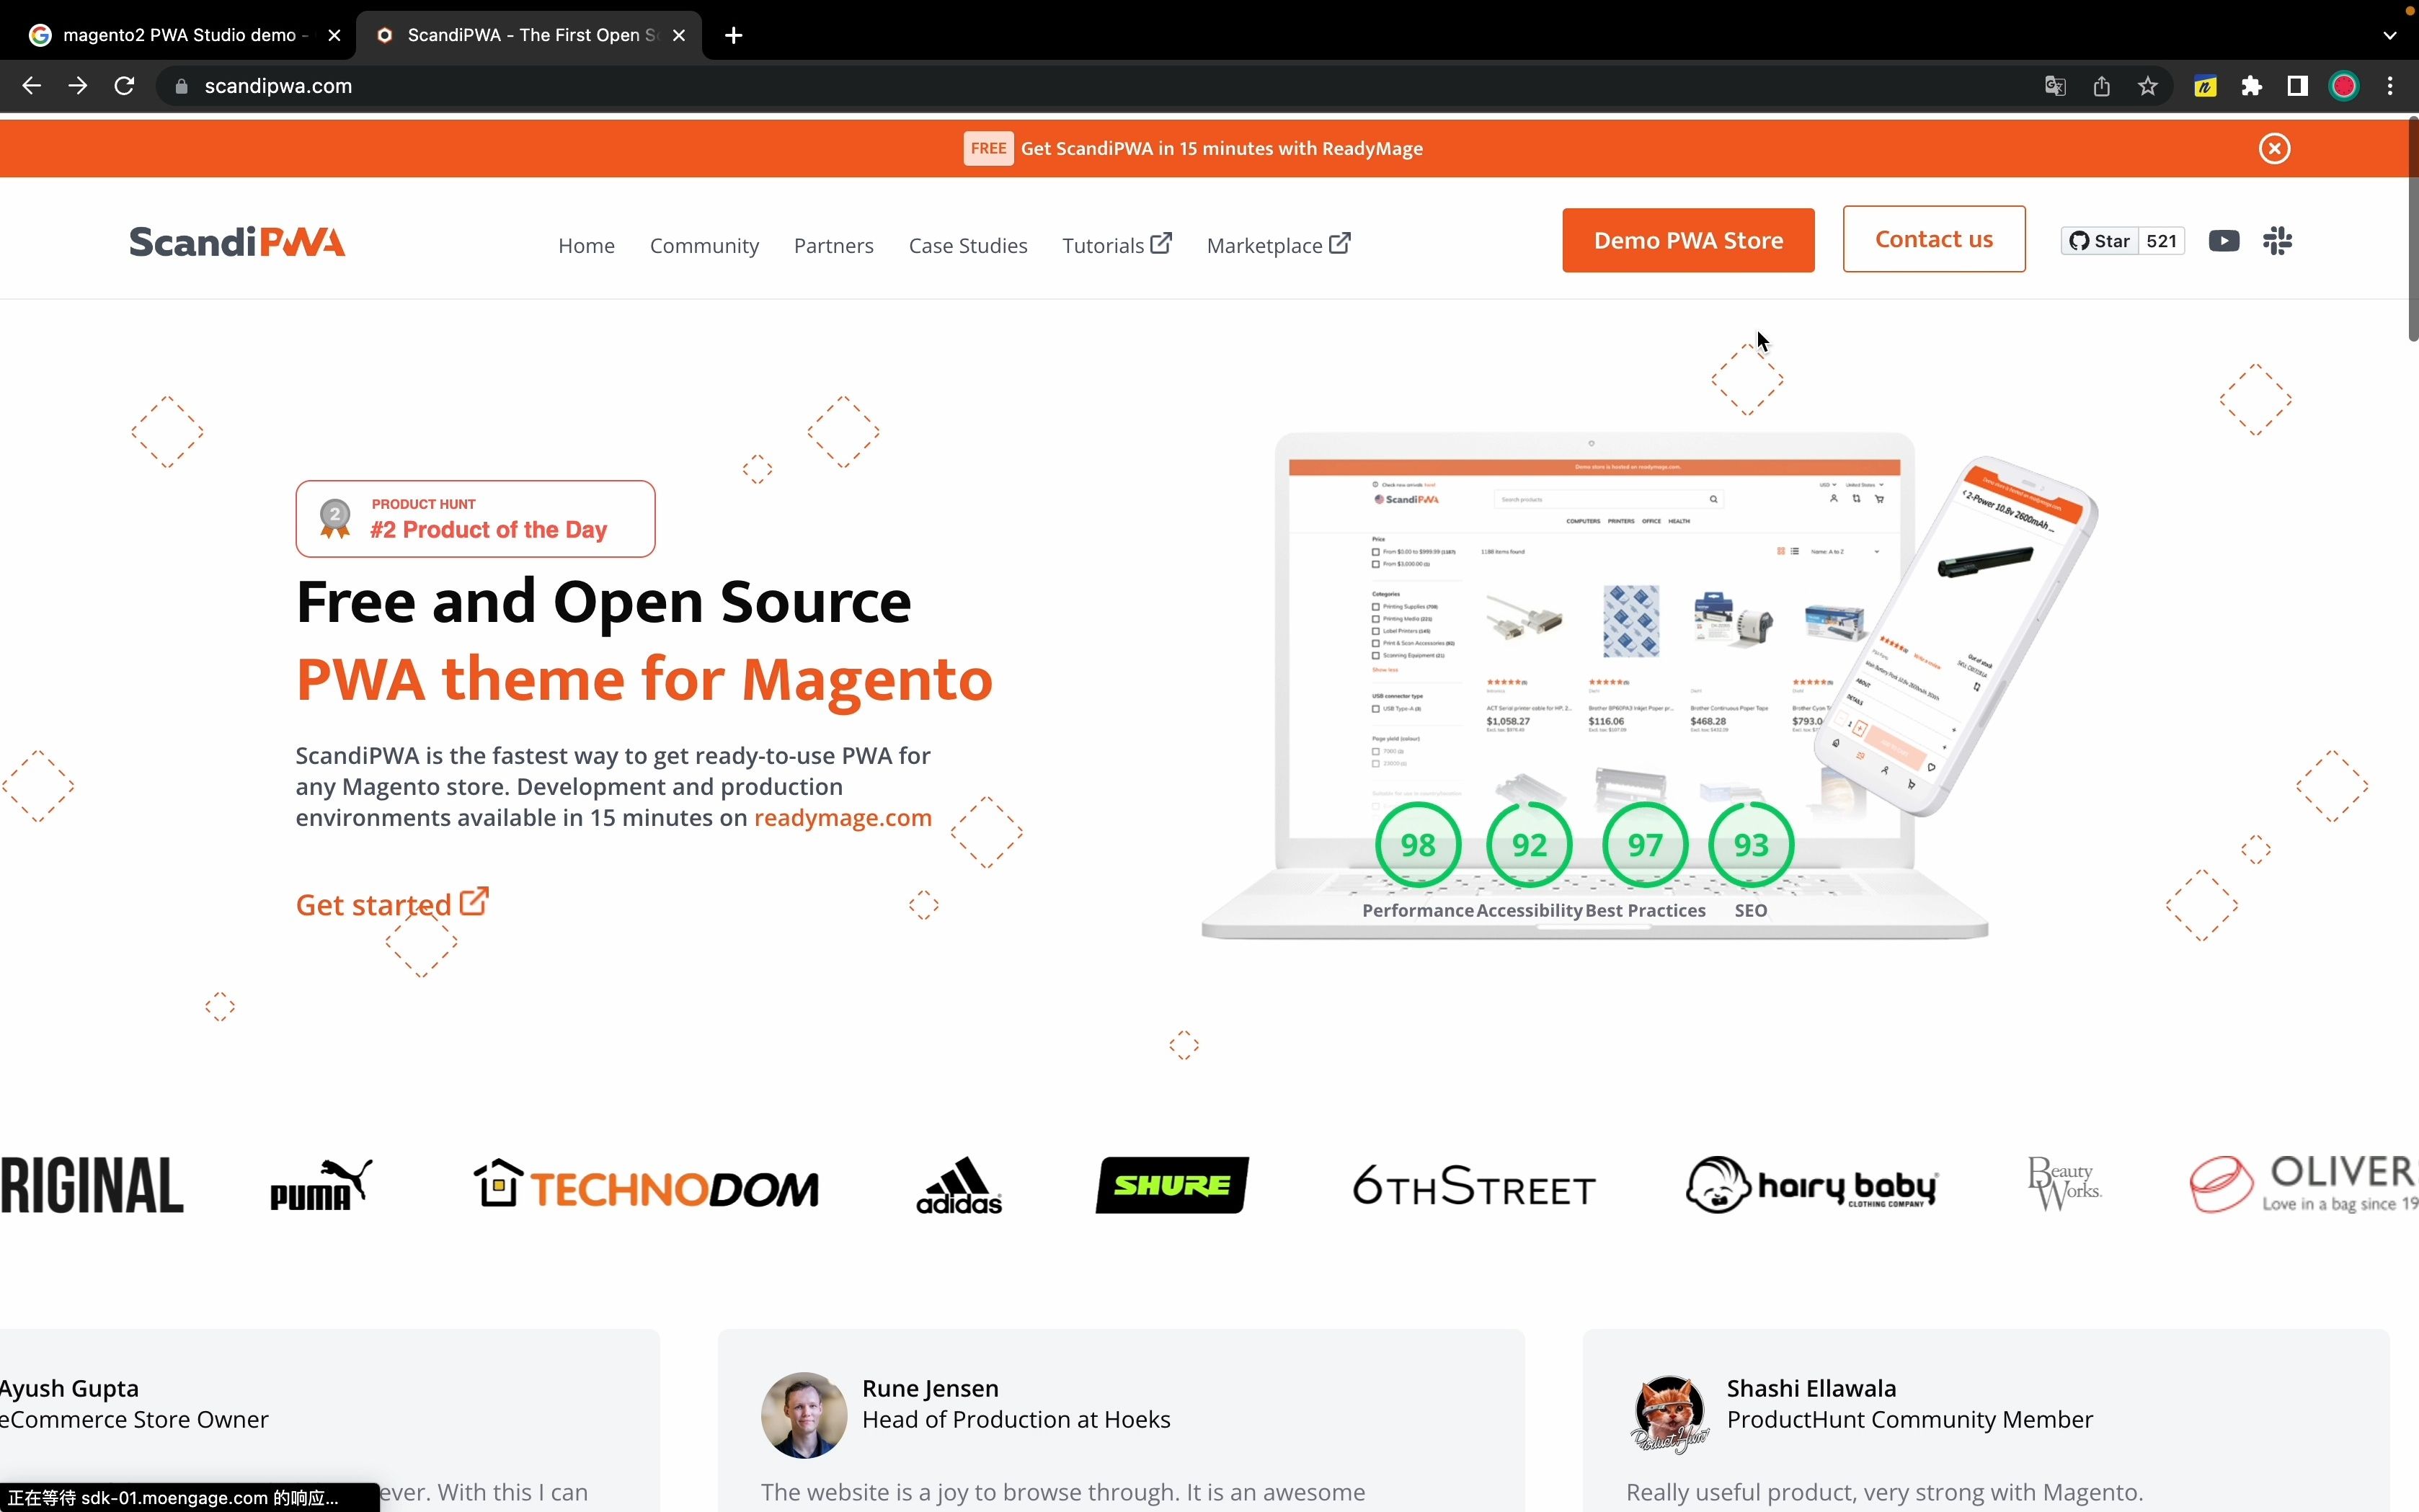View the 521 GitHub stargazers count
The image size is (2419, 1512).
pyautogui.click(x=2161, y=241)
